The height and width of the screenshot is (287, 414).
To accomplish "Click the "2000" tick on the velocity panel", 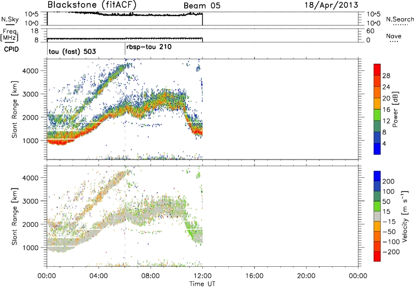I will click(30, 224).
